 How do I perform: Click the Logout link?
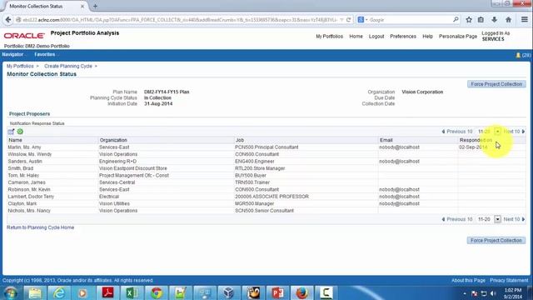[x=376, y=37]
